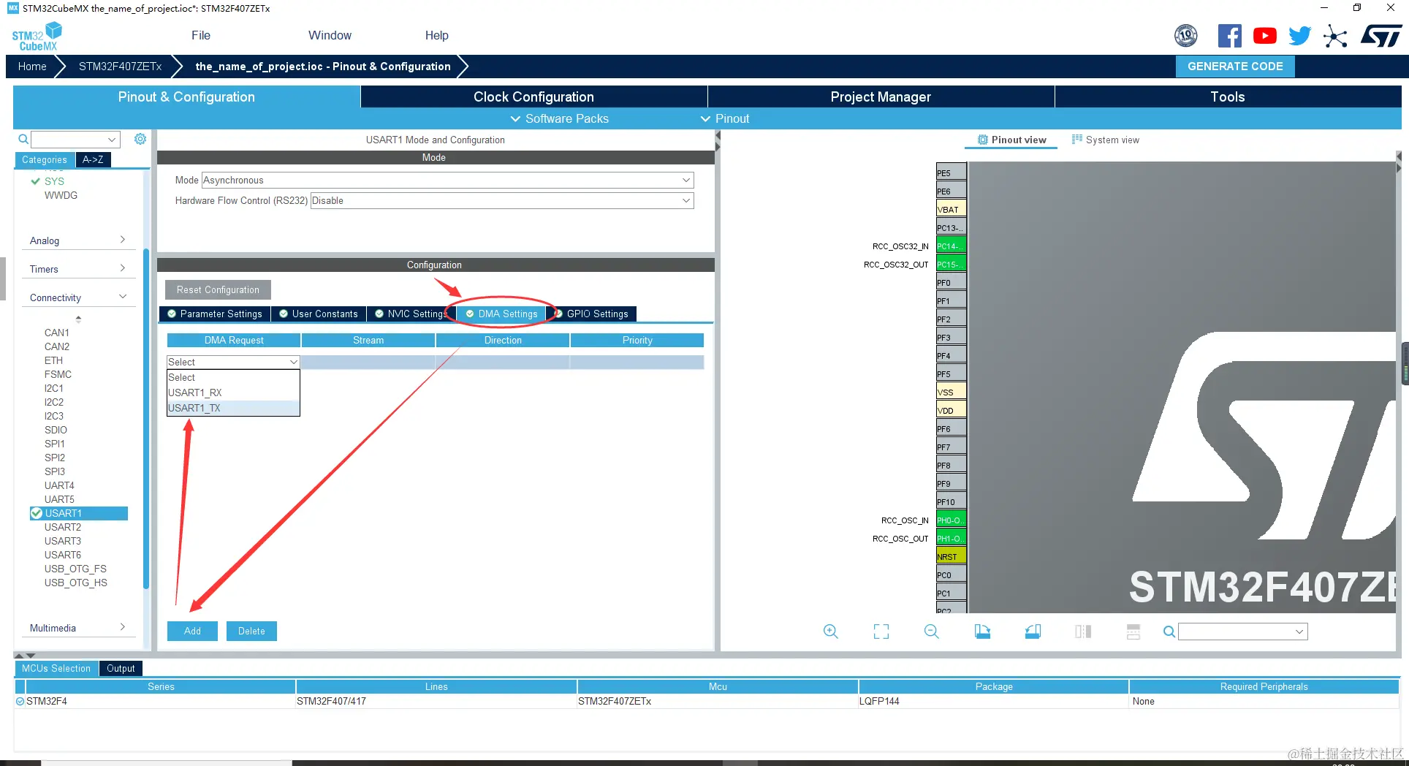Open the File menu

(201, 35)
